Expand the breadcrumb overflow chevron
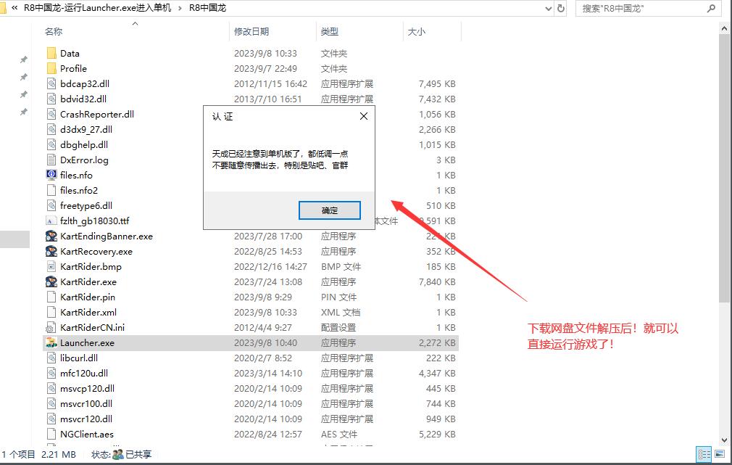 pos(14,8)
